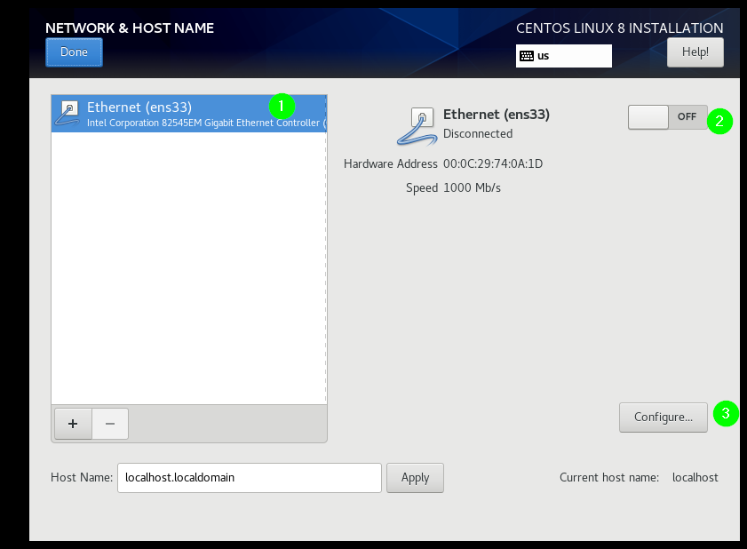Click the plus button to add device
Viewport: 747px width, 549px height.
[x=73, y=424]
